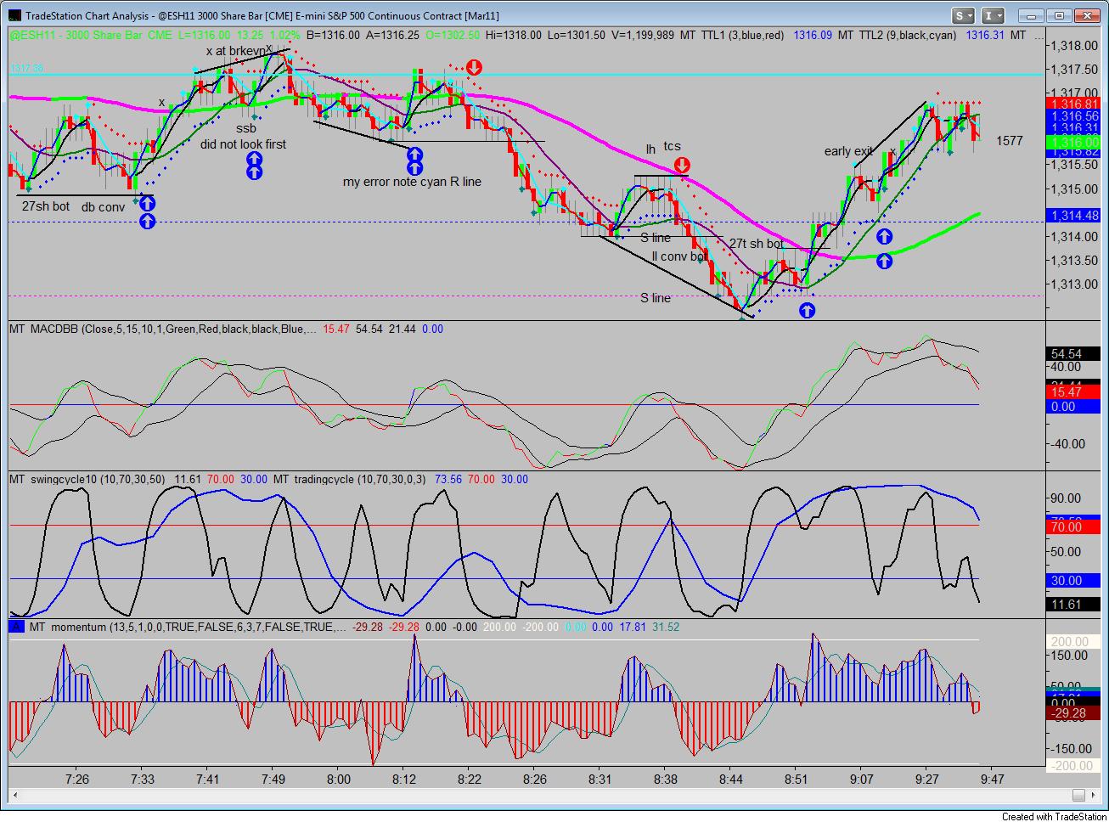Select the 'x at brkeyn' annotation text

pos(236,51)
